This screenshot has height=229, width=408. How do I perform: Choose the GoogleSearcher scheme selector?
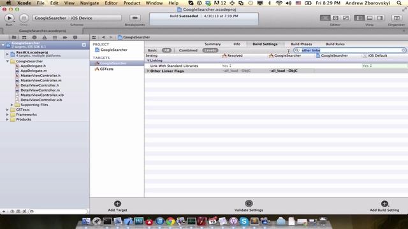pyautogui.click(x=50, y=18)
